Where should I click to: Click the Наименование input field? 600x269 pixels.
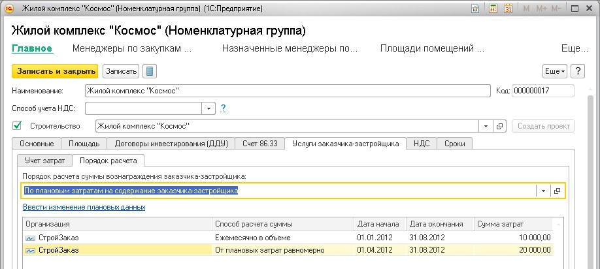pos(288,91)
